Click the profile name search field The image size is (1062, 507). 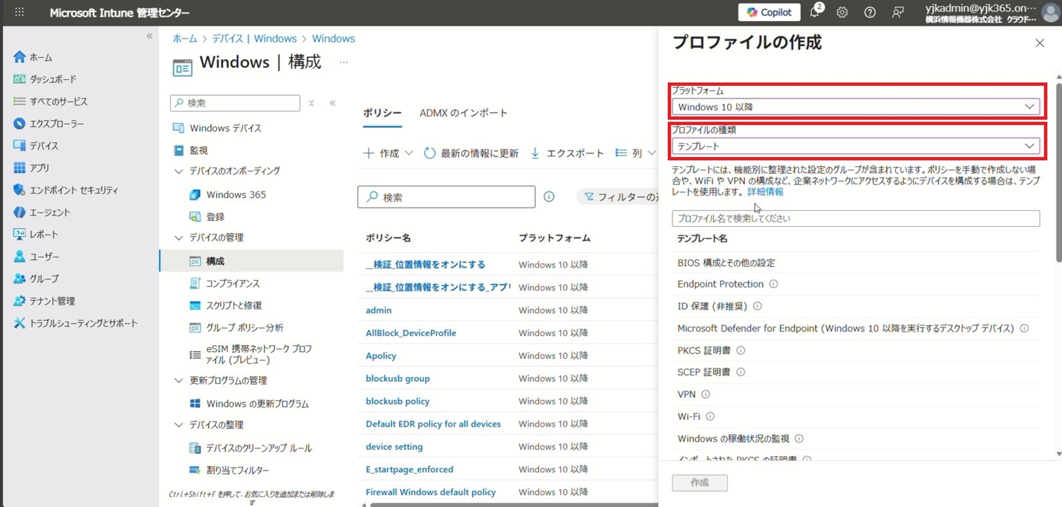click(x=855, y=218)
